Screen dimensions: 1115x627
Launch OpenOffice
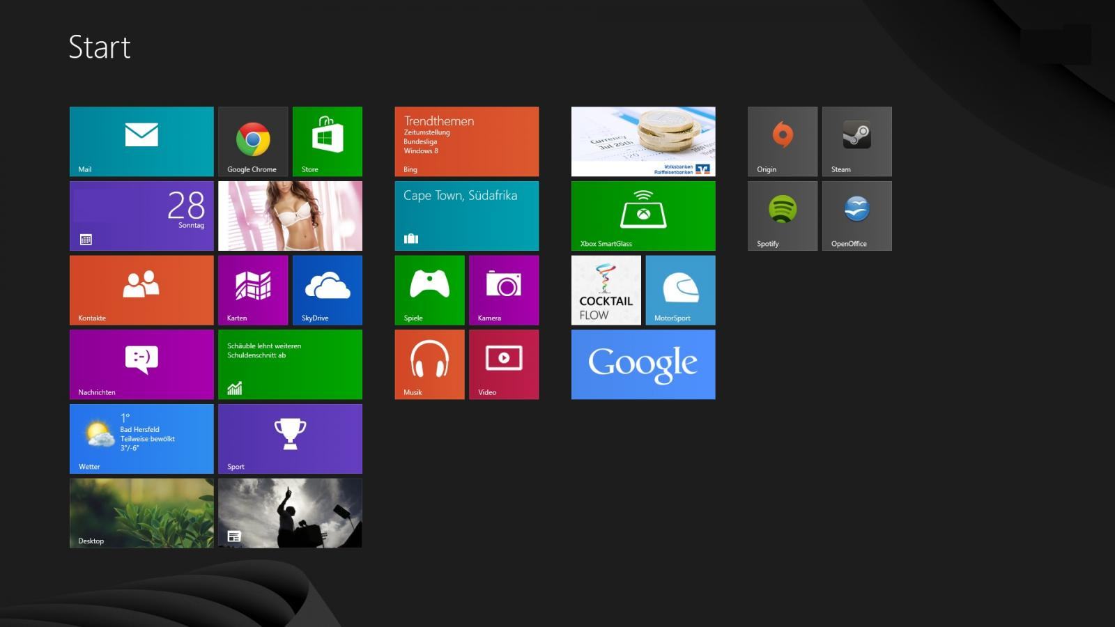tap(857, 216)
